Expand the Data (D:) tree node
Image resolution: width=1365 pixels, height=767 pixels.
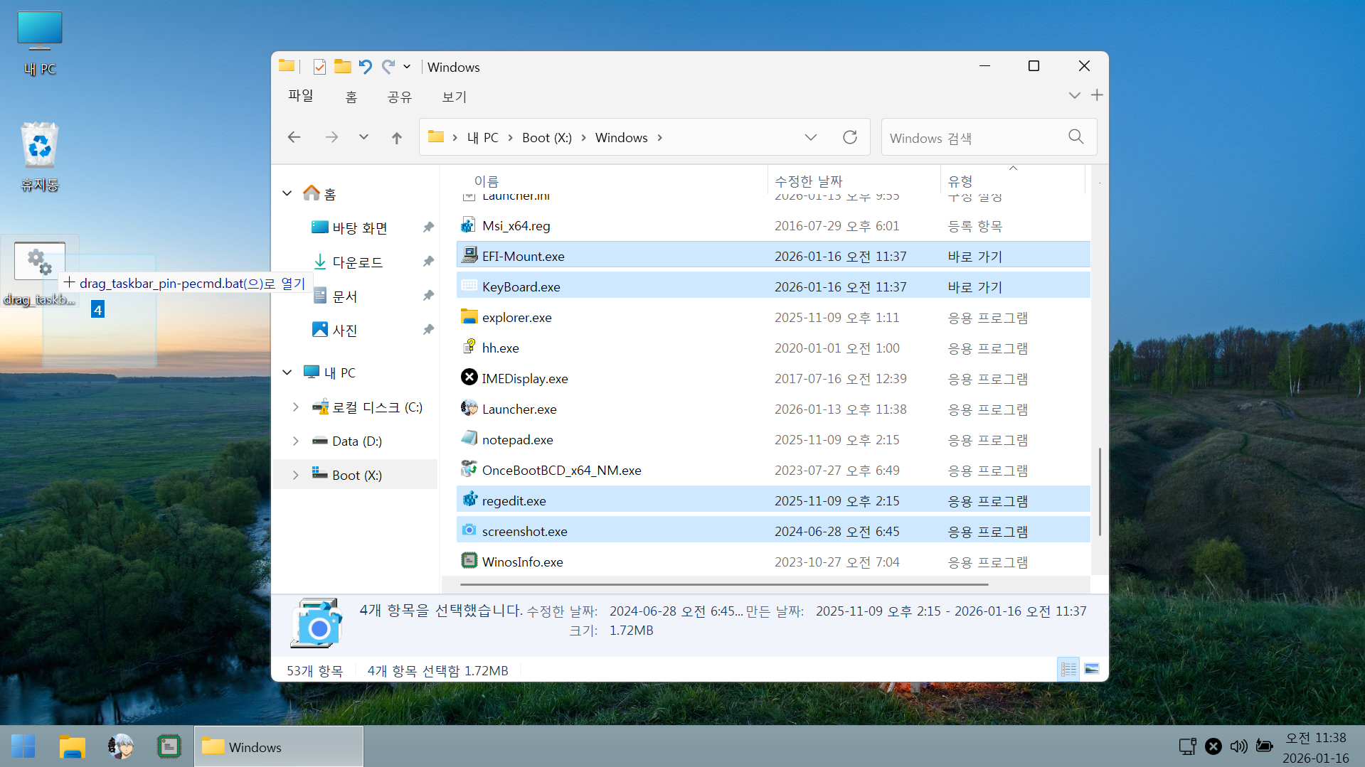click(x=295, y=441)
